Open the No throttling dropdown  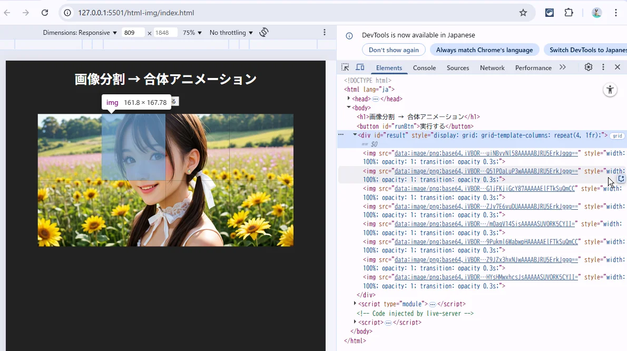[231, 33]
